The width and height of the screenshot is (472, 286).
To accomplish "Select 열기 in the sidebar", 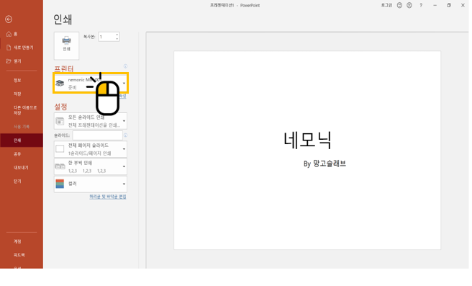I will click(14, 61).
